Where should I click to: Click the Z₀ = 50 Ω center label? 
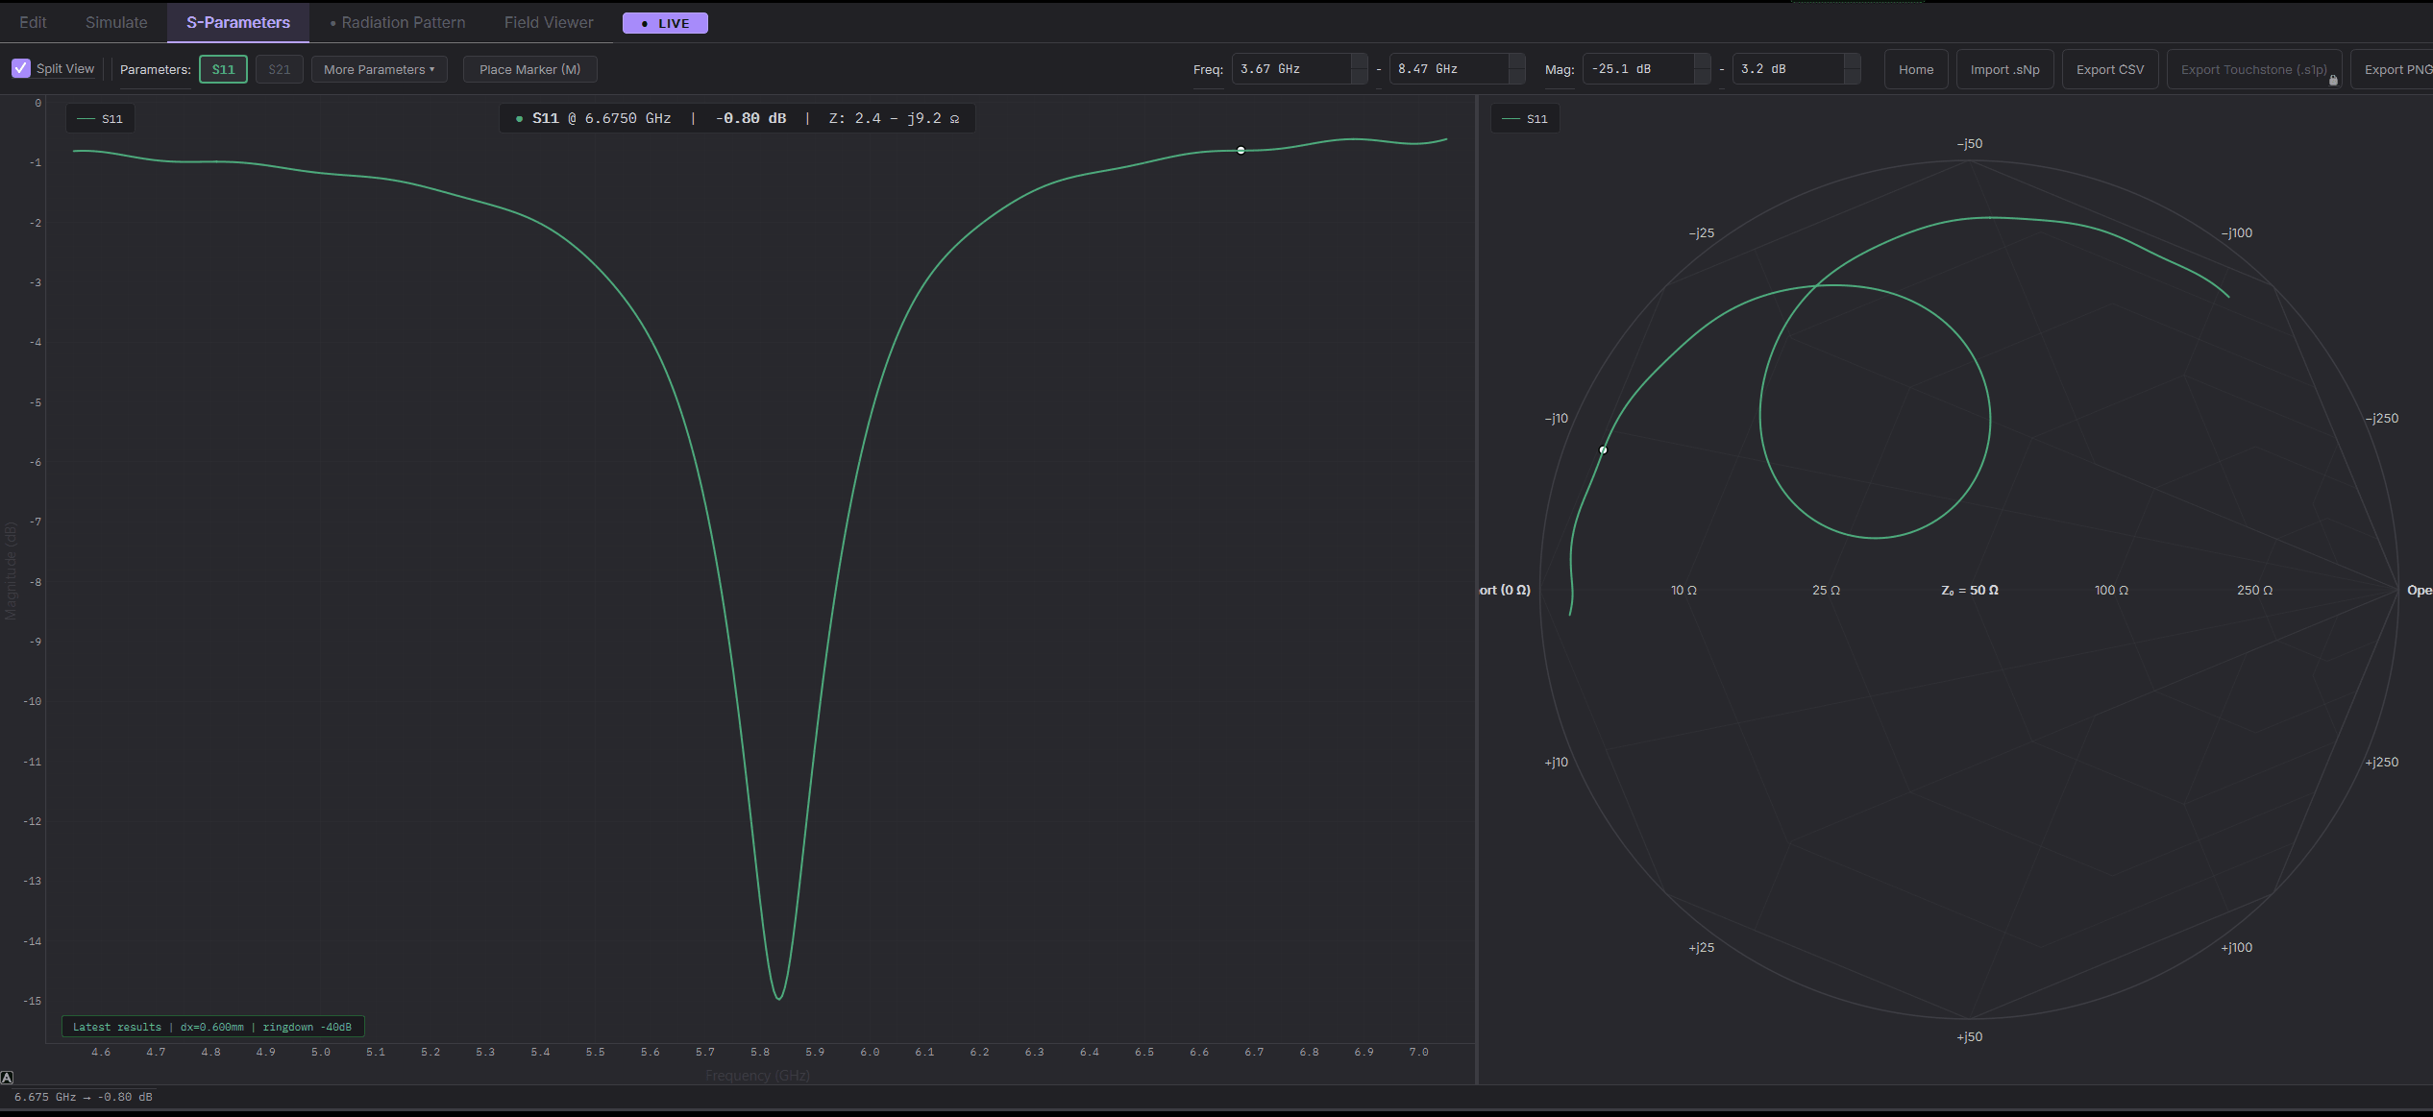[x=1969, y=590]
